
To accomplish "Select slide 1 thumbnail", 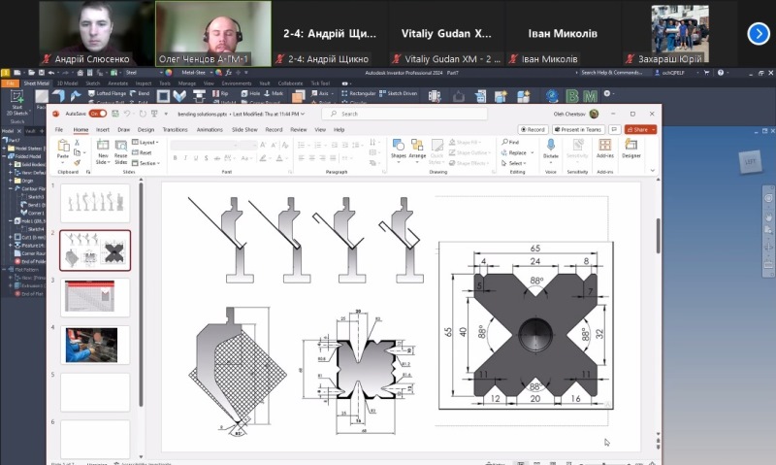I will (x=95, y=203).
